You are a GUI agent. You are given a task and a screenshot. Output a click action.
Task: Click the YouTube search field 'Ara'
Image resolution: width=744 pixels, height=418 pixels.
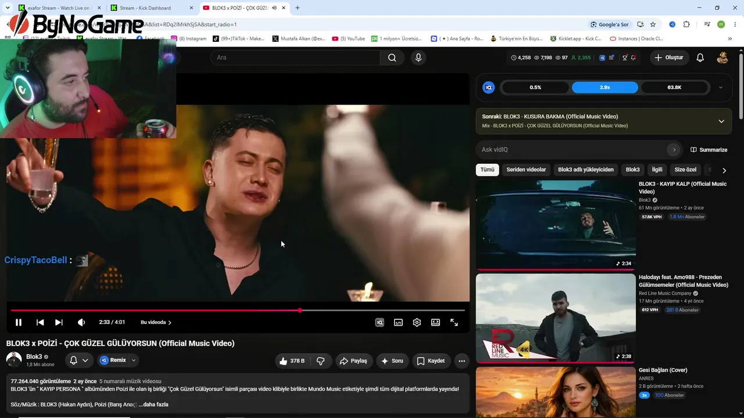coord(295,57)
